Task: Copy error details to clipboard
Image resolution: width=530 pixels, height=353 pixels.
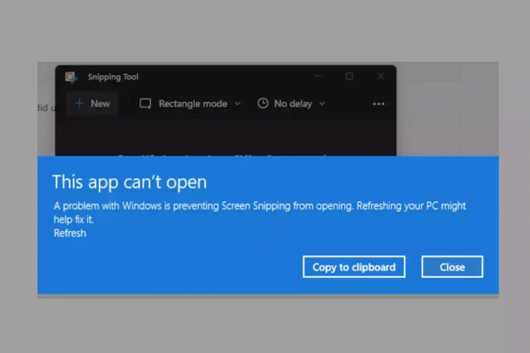Action: tap(354, 267)
